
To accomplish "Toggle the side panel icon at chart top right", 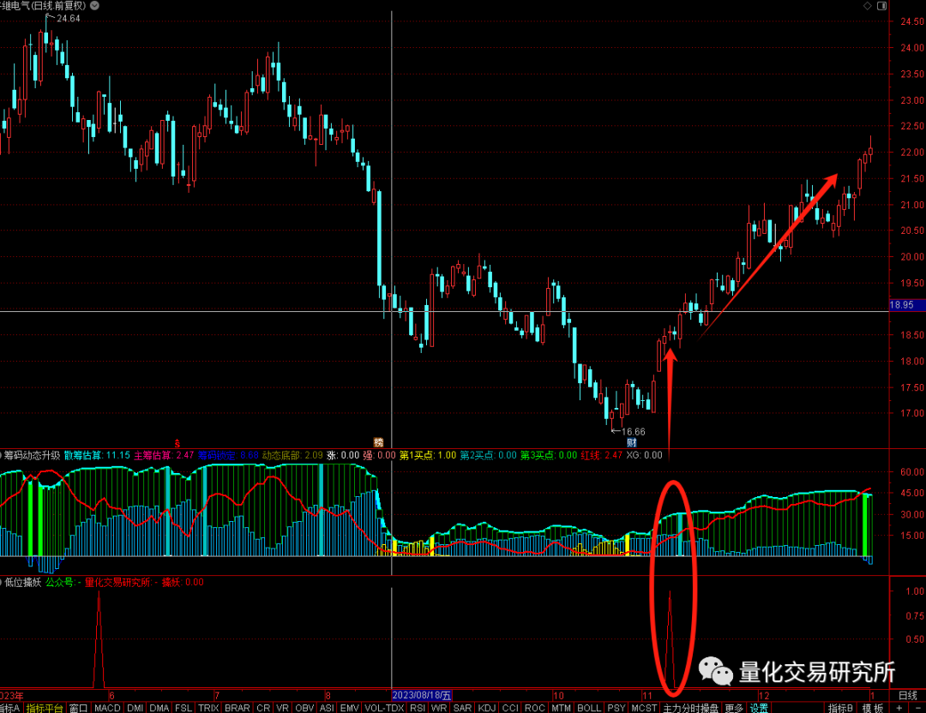I will (x=881, y=5).
